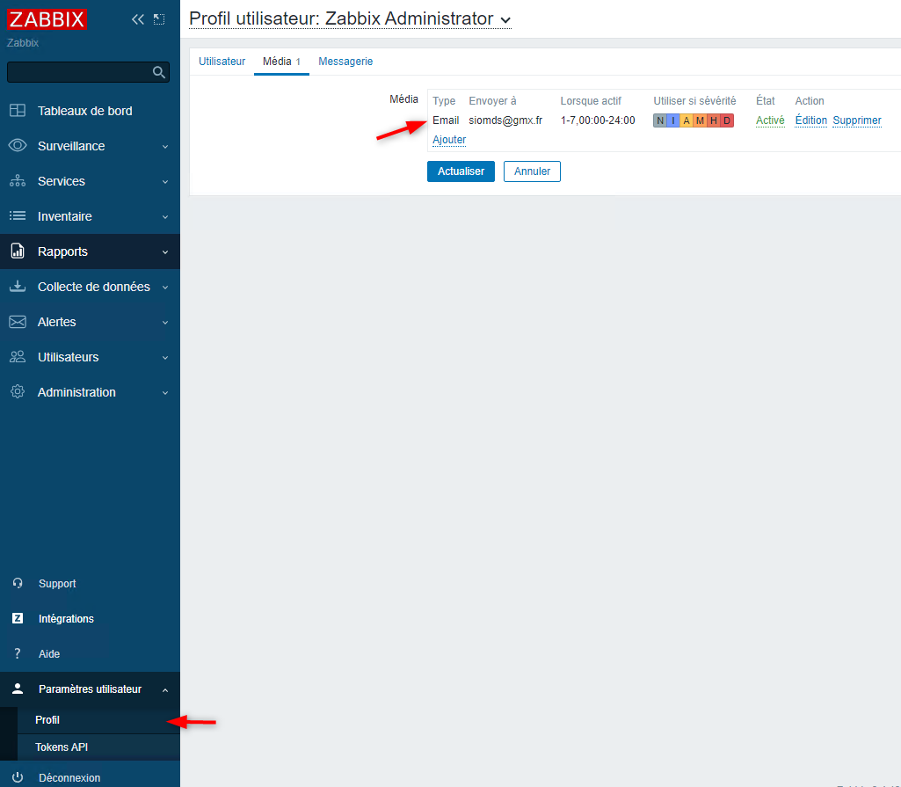Click the Déconnexion power icon
901x787 pixels.
click(x=18, y=777)
